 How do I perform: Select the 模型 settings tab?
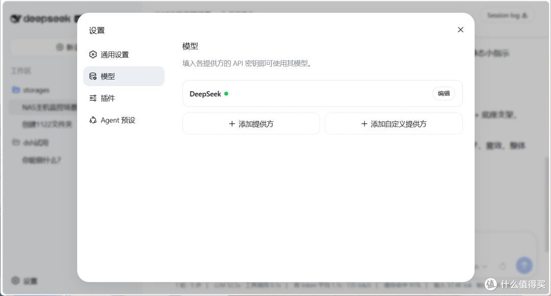123,76
